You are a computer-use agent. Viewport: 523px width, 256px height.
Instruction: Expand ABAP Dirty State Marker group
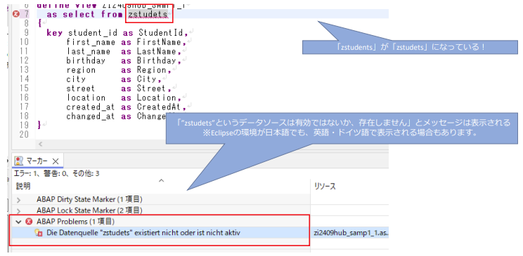pos(19,200)
